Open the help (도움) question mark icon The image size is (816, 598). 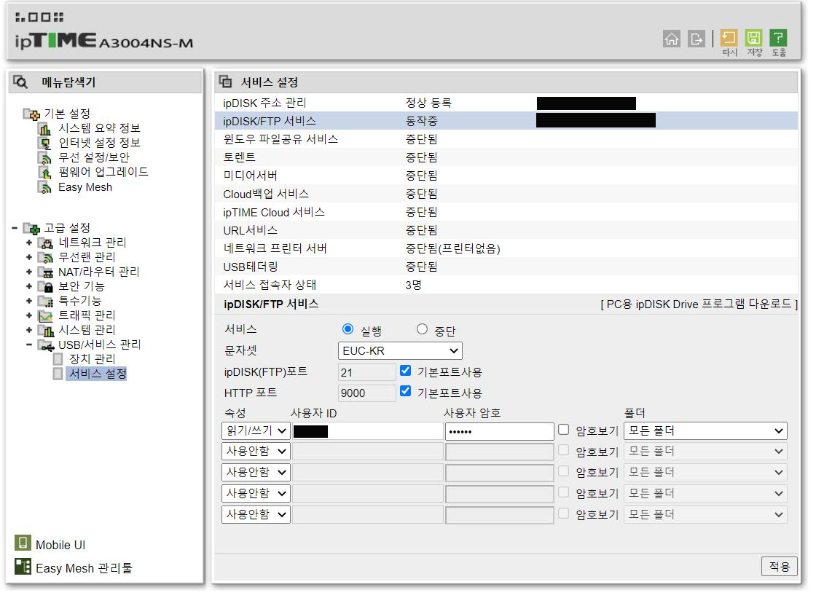pos(778,37)
